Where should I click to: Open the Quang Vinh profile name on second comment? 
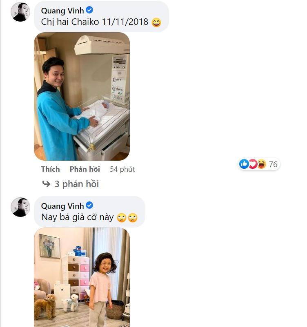point(62,205)
